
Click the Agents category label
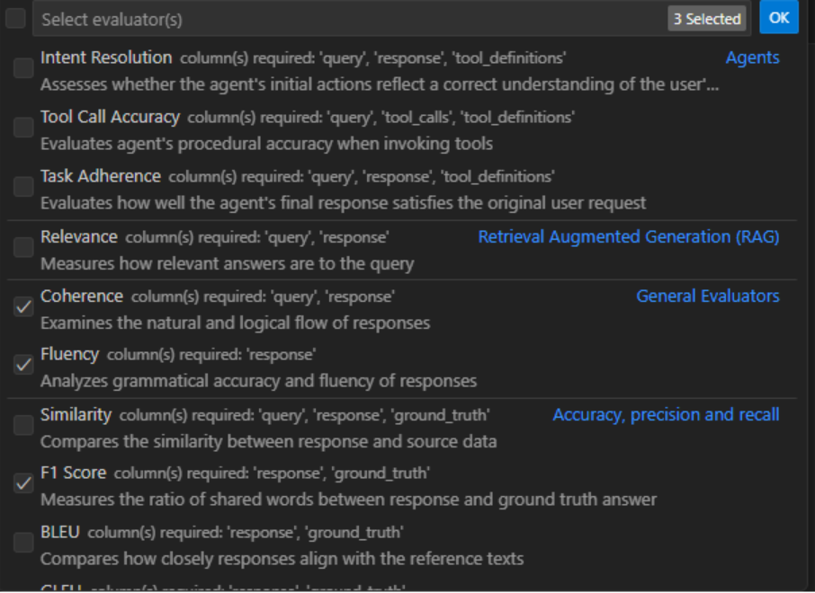(752, 58)
